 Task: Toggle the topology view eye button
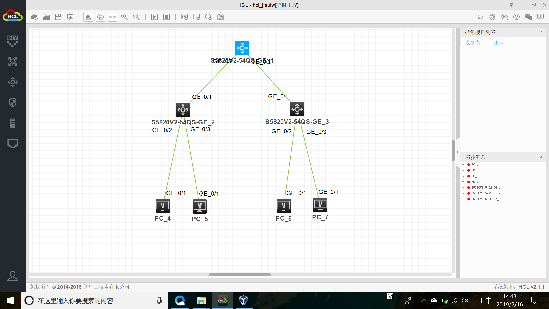pos(100,17)
